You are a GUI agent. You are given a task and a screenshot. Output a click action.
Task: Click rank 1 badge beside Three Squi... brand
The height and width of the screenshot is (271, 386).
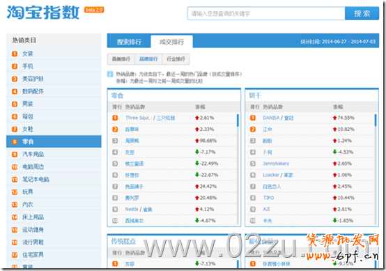(x=115, y=118)
